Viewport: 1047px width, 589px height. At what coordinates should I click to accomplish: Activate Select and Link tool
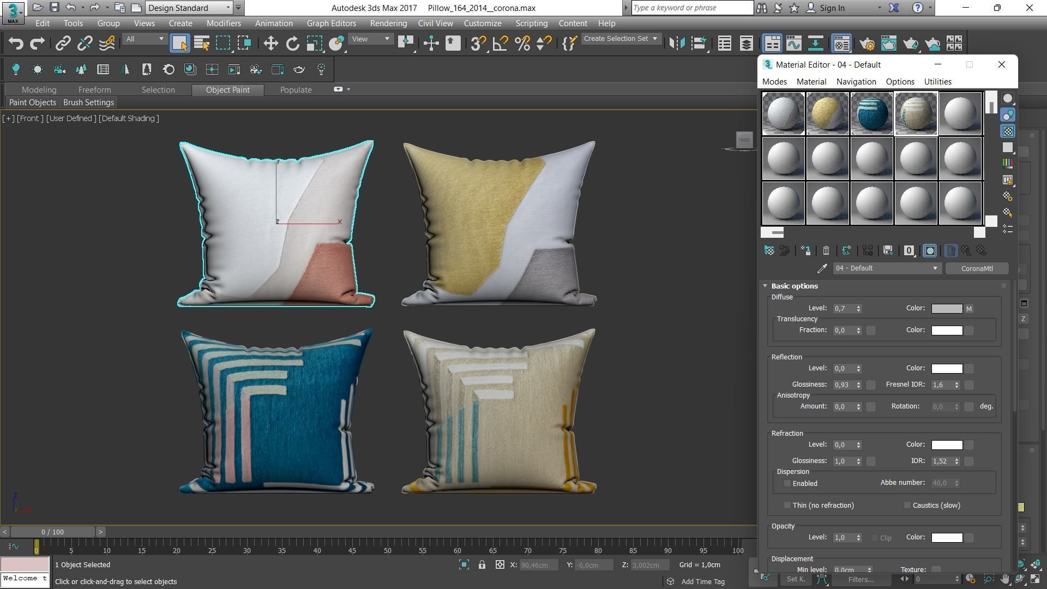tap(63, 44)
